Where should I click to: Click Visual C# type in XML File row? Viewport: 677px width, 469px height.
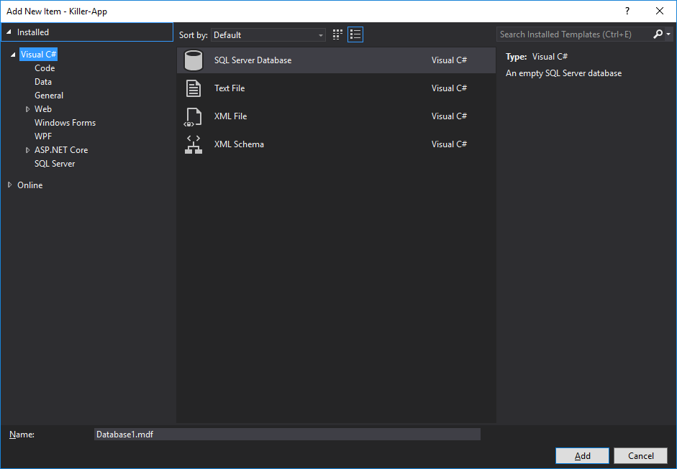(449, 116)
